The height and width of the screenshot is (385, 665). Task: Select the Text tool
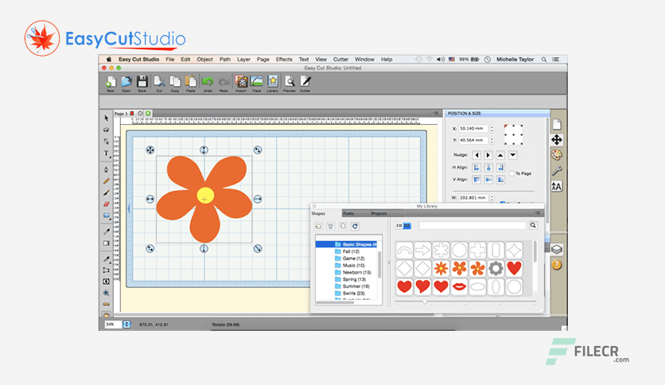tap(106, 154)
